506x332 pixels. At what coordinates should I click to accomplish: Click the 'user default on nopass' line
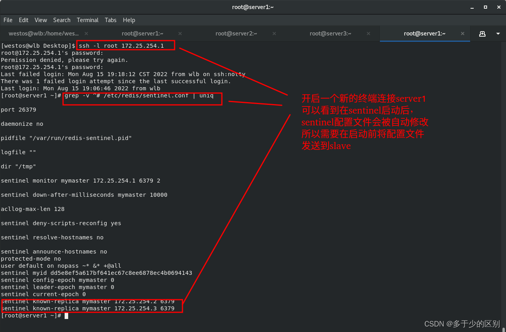[x=61, y=266]
